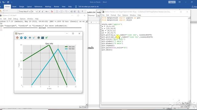Open the Insert tab in Word

coord(14,7)
